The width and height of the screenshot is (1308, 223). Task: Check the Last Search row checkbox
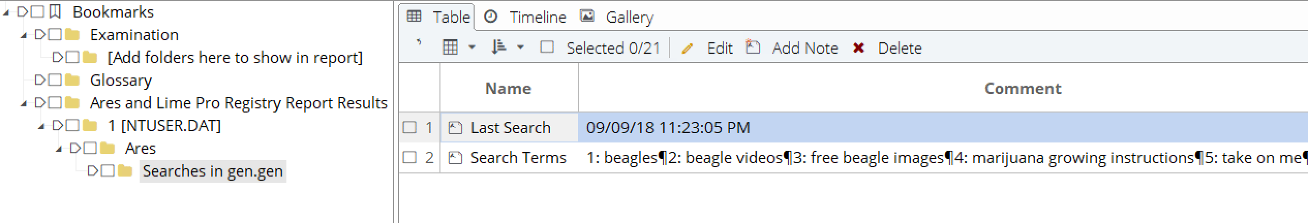pos(409,127)
